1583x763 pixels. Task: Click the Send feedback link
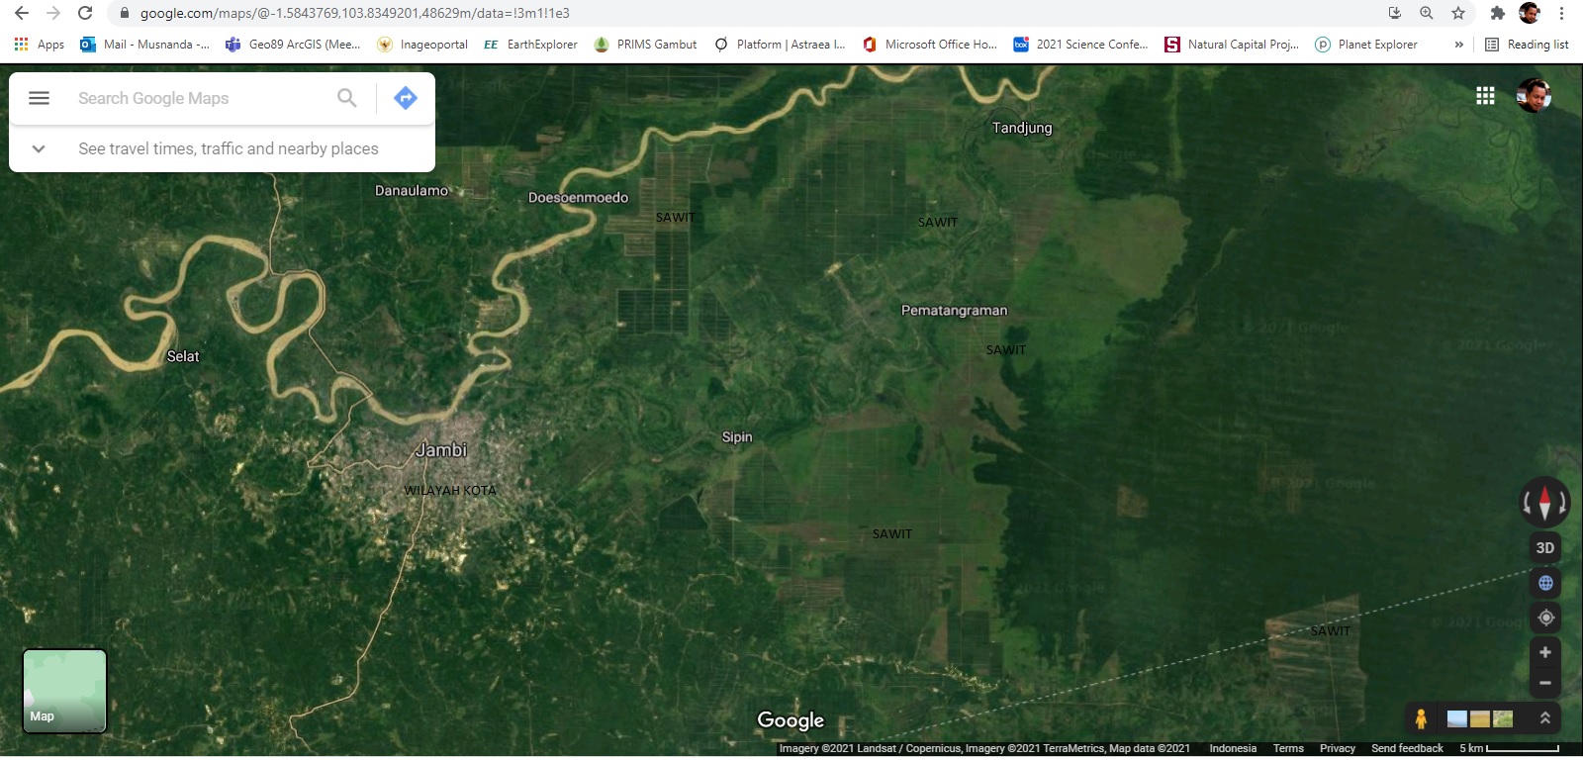pos(1407,748)
